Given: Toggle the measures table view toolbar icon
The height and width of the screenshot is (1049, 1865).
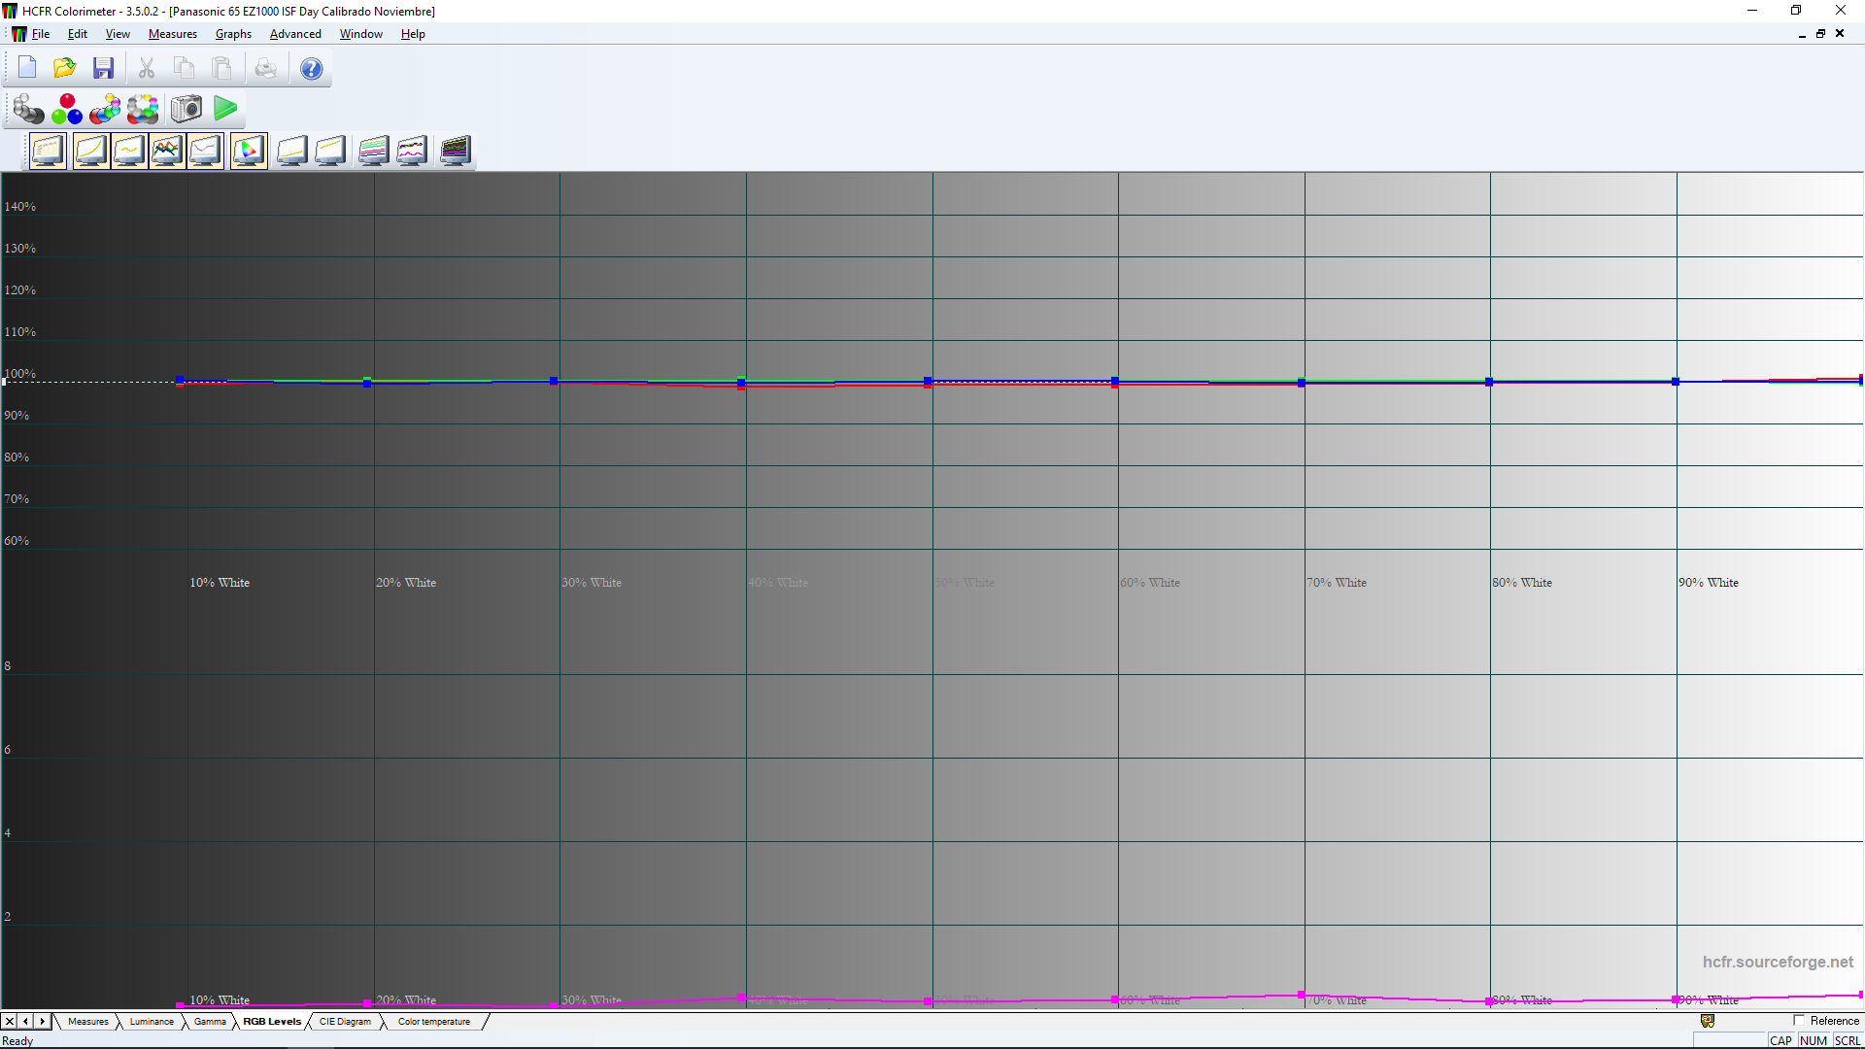Looking at the screenshot, I should click(x=48, y=151).
